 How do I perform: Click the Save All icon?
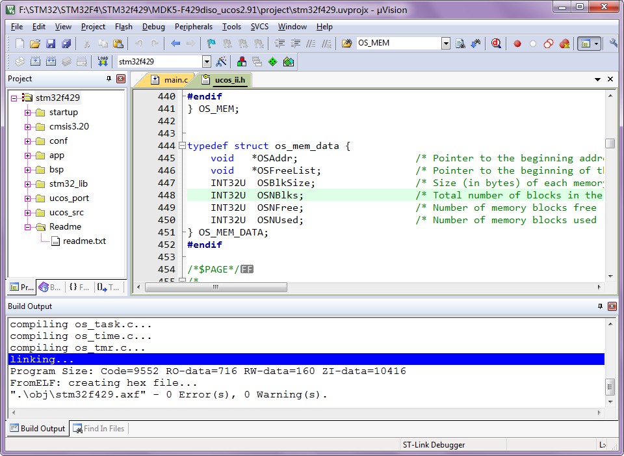pos(66,44)
